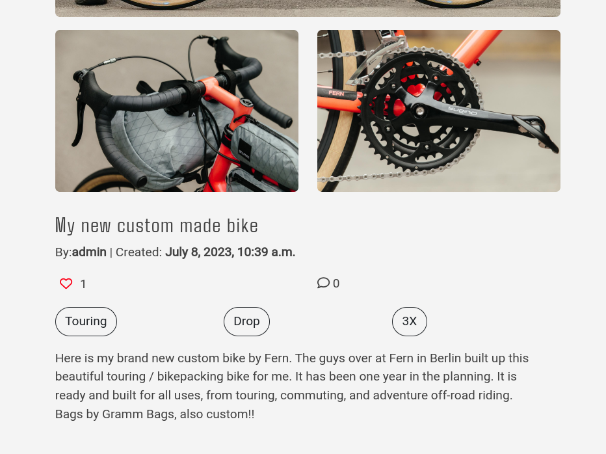Click the created date July 8, 2023
The width and height of the screenshot is (606, 454).
click(x=230, y=252)
